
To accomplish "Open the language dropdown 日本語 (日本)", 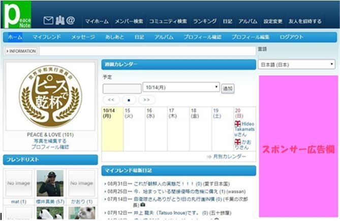I will [x=297, y=65].
